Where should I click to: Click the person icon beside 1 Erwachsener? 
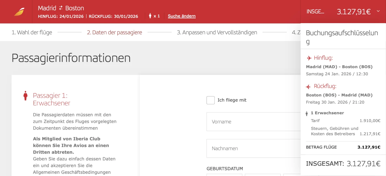[x=307, y=113]
